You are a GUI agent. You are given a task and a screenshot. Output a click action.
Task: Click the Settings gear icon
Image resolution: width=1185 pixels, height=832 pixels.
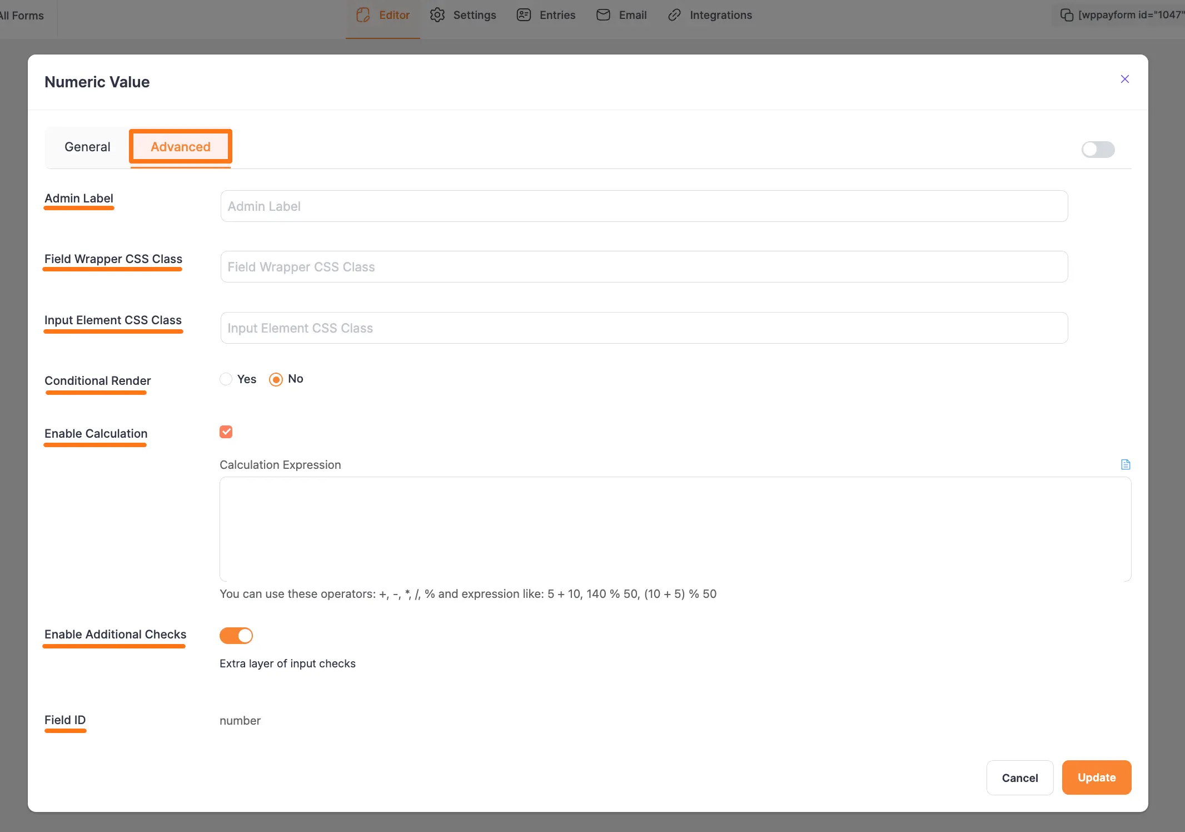tap(437, 15)
